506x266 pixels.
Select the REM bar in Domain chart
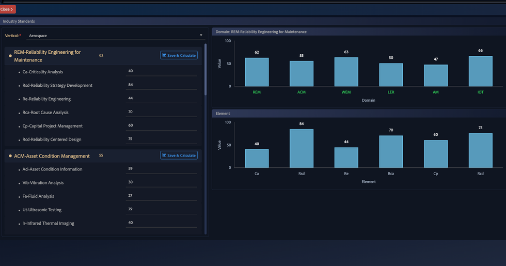coord(257,72)
